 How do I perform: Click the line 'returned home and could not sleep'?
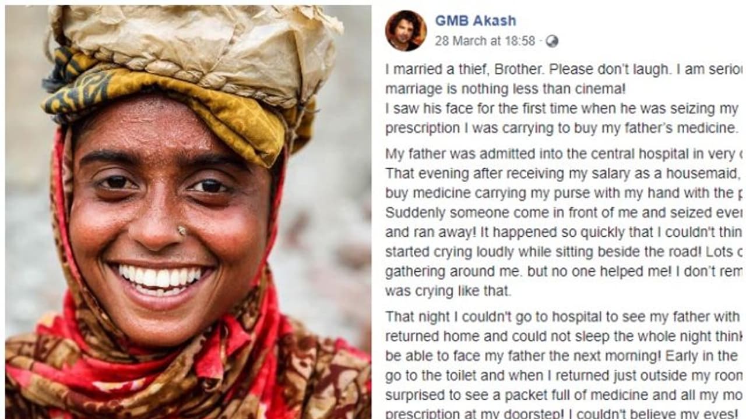[559, 336]
